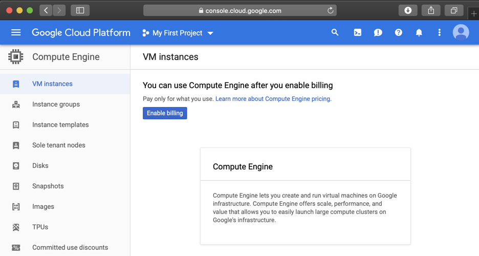Toggle Safari sidebar view button

pyautogui.click(x=80, y=10)
